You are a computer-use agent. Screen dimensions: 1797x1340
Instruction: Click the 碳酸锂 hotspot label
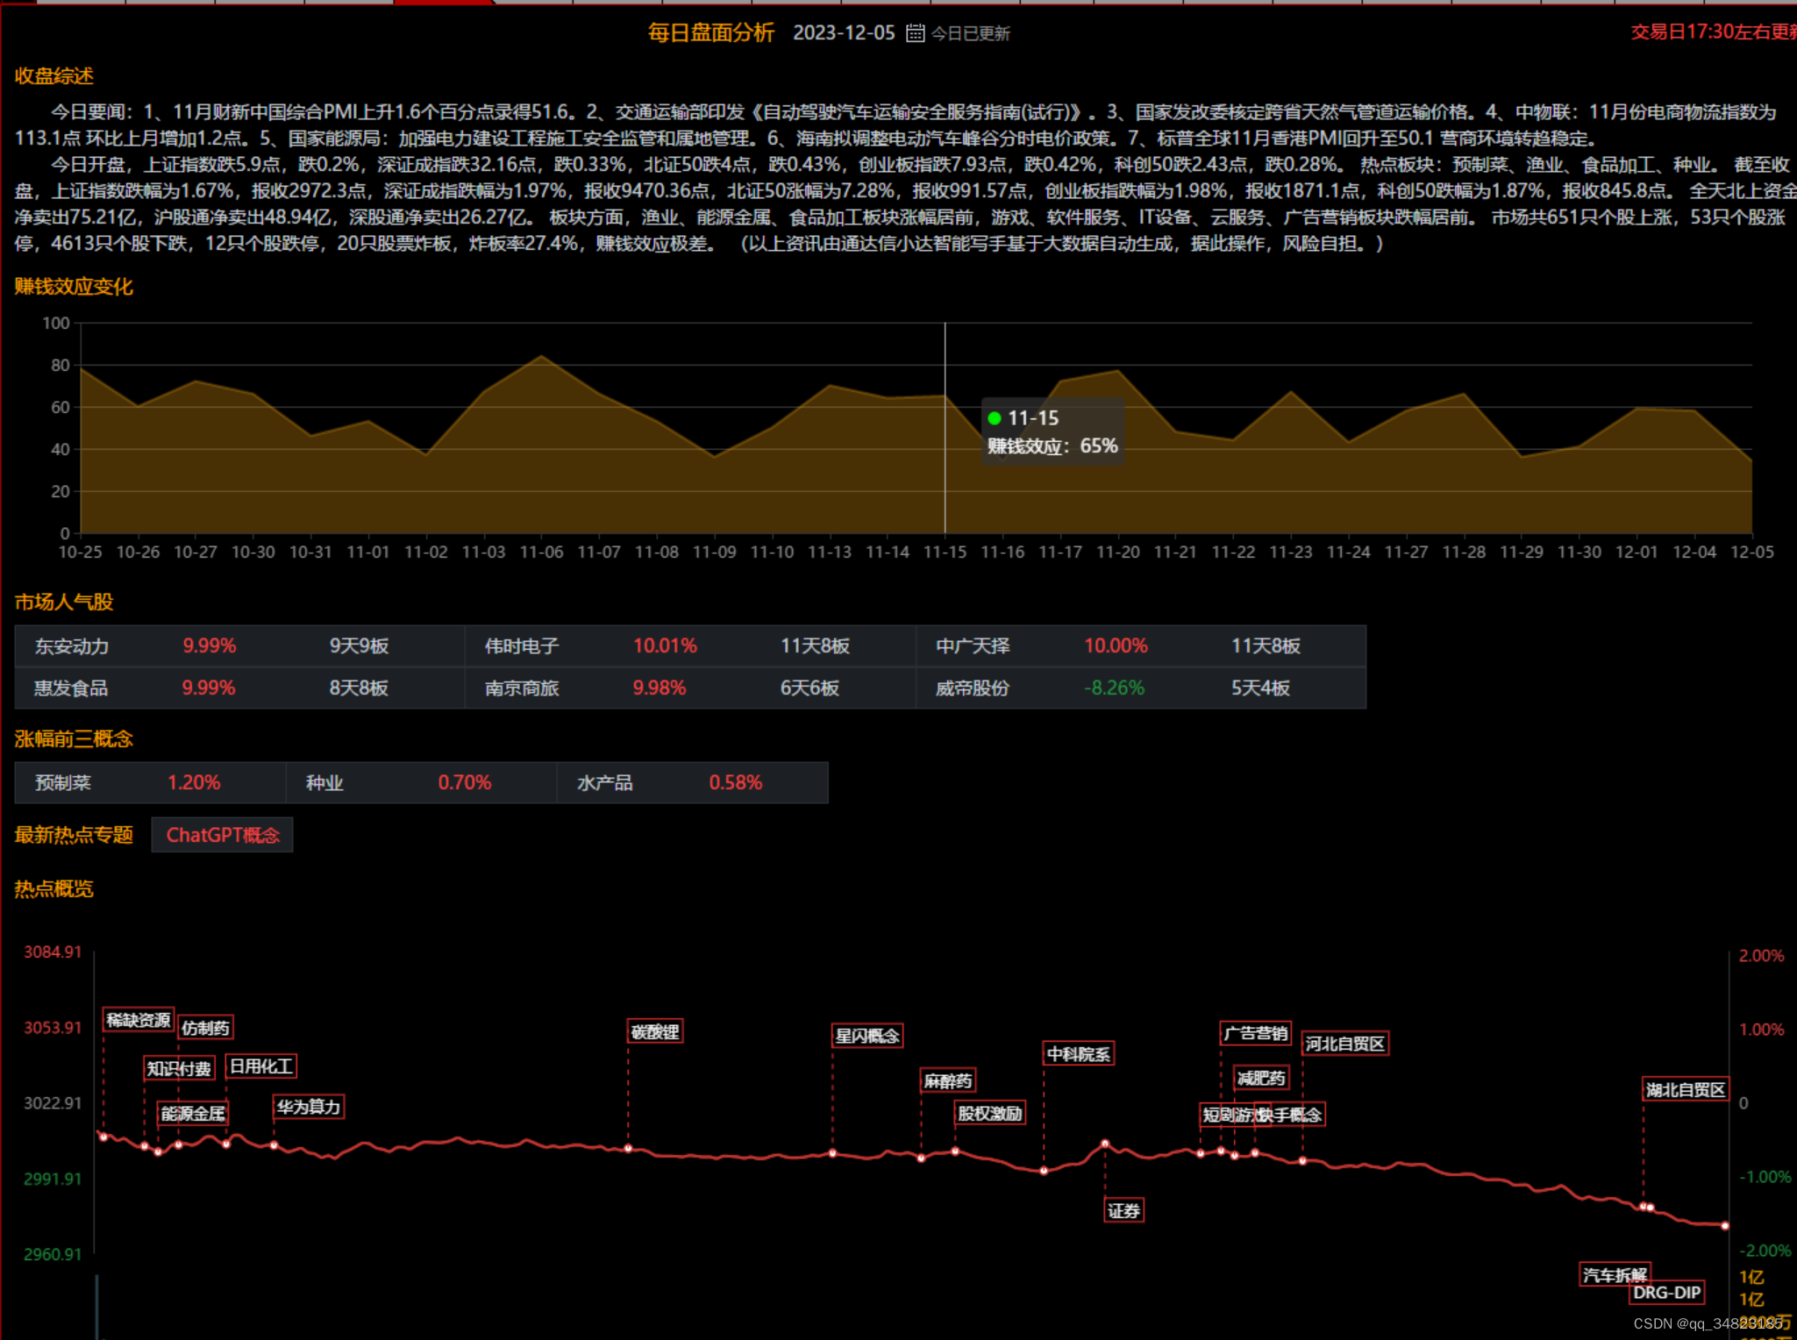point(655,1032)
